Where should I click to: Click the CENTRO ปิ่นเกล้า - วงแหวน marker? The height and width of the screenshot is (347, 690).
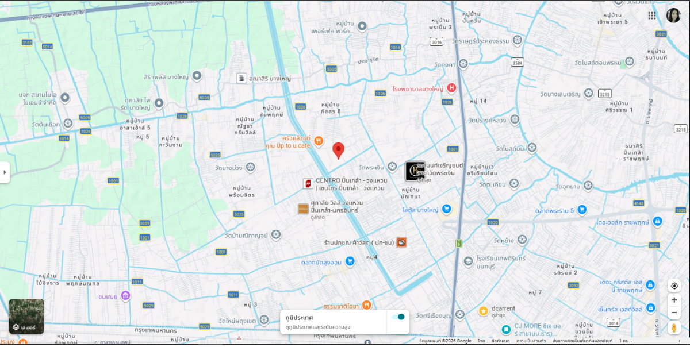(x=308, y=184)
